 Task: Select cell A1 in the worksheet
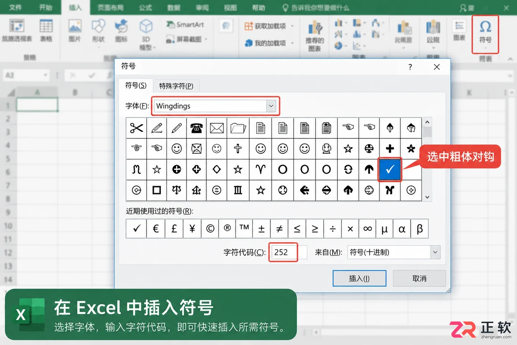(x=37, y=105)
